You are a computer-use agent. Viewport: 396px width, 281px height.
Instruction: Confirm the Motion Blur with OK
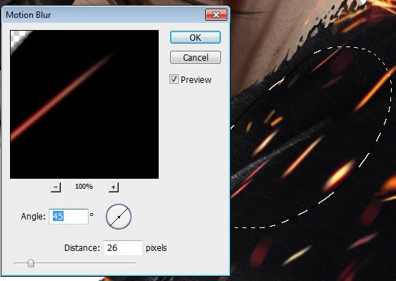pos(195,37)
